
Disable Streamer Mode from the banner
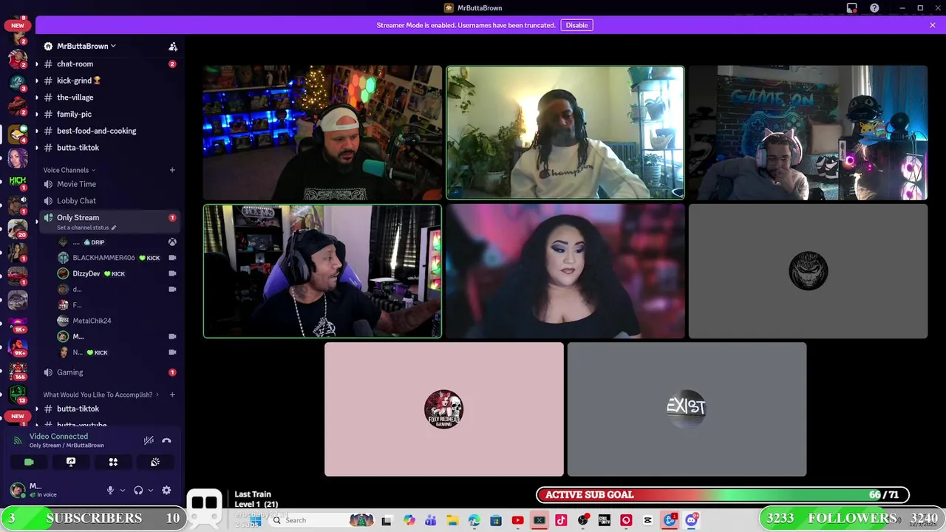(x=576, y=25)
